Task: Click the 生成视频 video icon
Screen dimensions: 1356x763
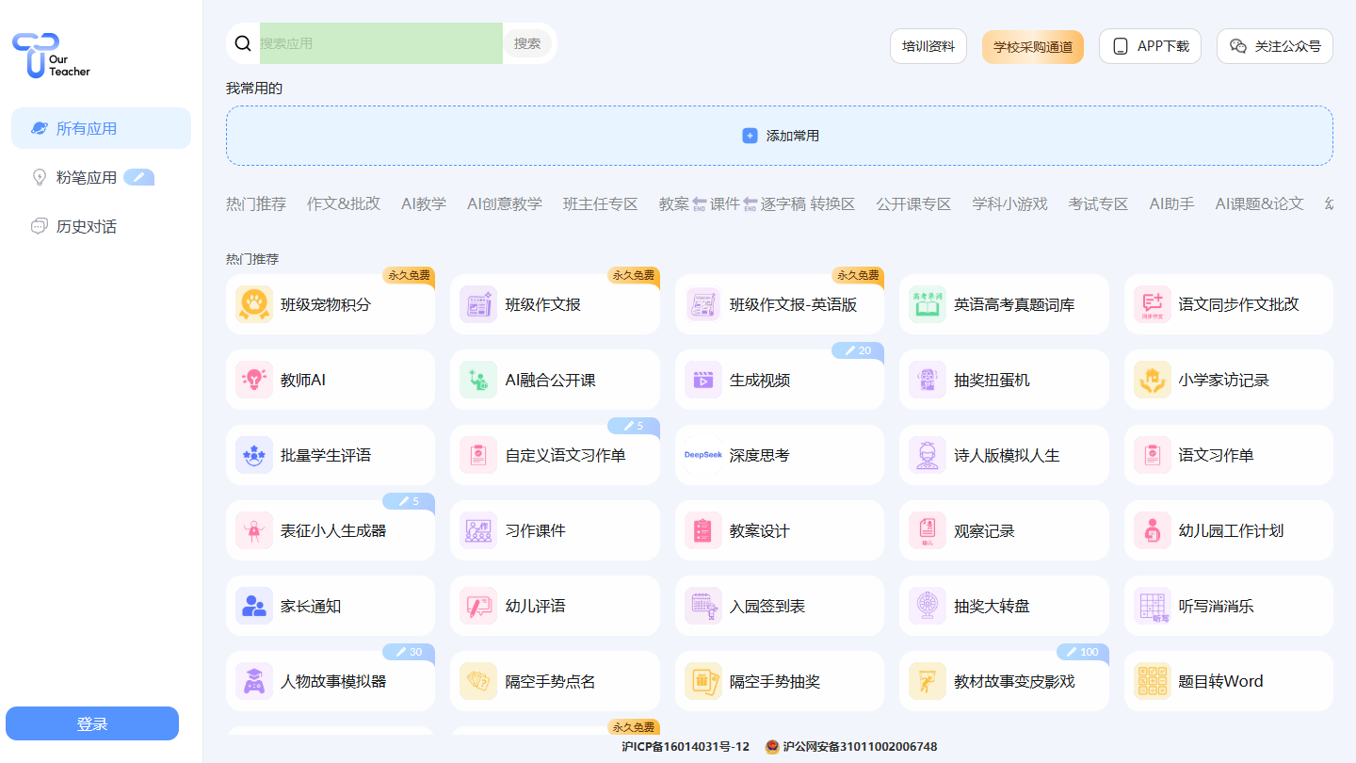Action: click(703, 380)
